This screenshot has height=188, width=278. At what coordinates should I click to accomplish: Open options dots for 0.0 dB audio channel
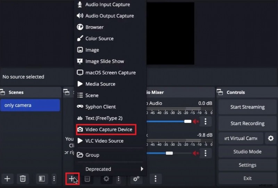(205, 121)
